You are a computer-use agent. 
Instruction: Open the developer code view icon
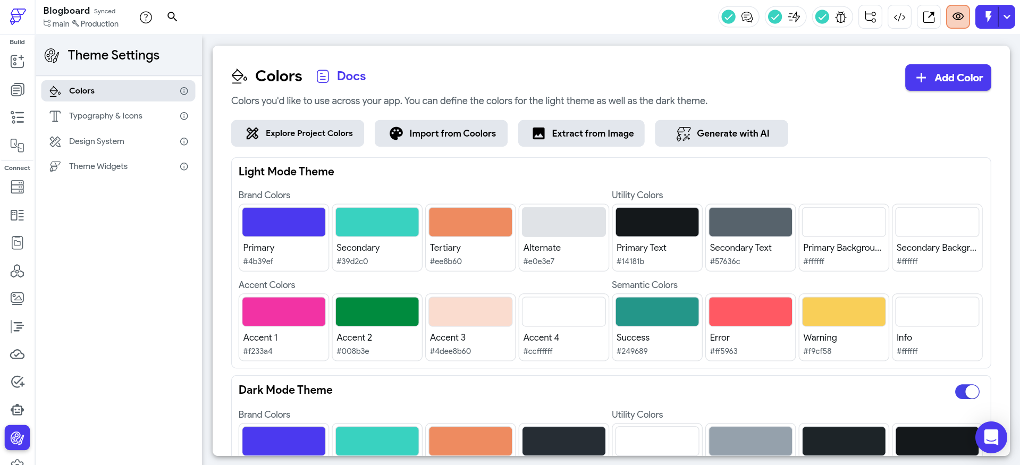tap(899, 17)
